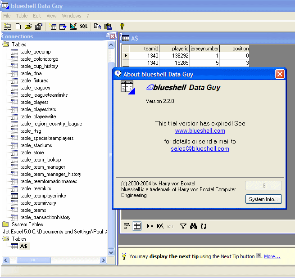Switch to form view in table toolbar
The height and width of the screenshot is (278, 295).
pos(127,226)
